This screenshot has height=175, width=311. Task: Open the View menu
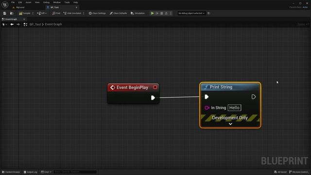pos(37,2)
